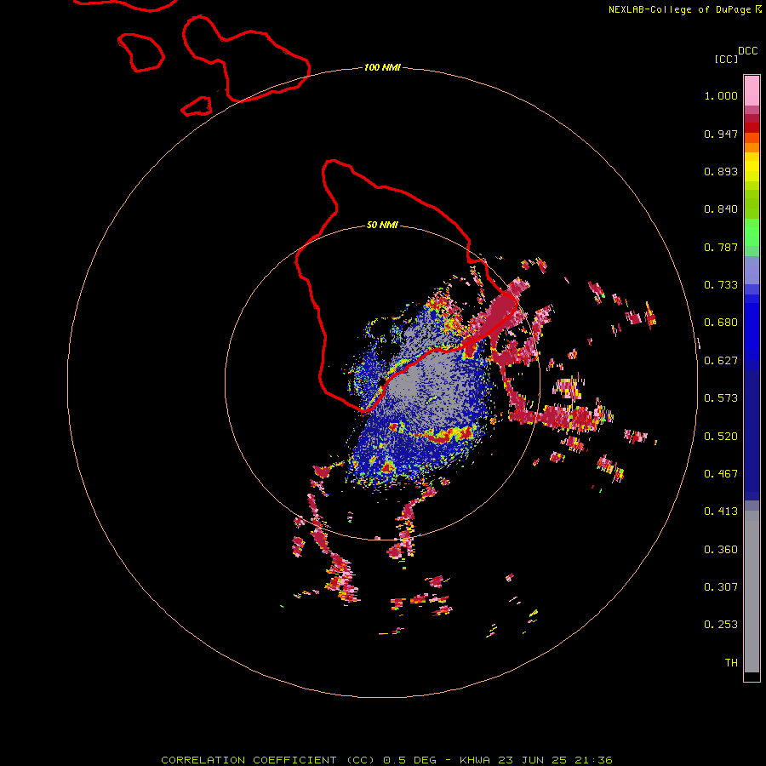Click the 0.840 scale value
Viewport: 766px width, 766px height.
[x=721, y=209]
